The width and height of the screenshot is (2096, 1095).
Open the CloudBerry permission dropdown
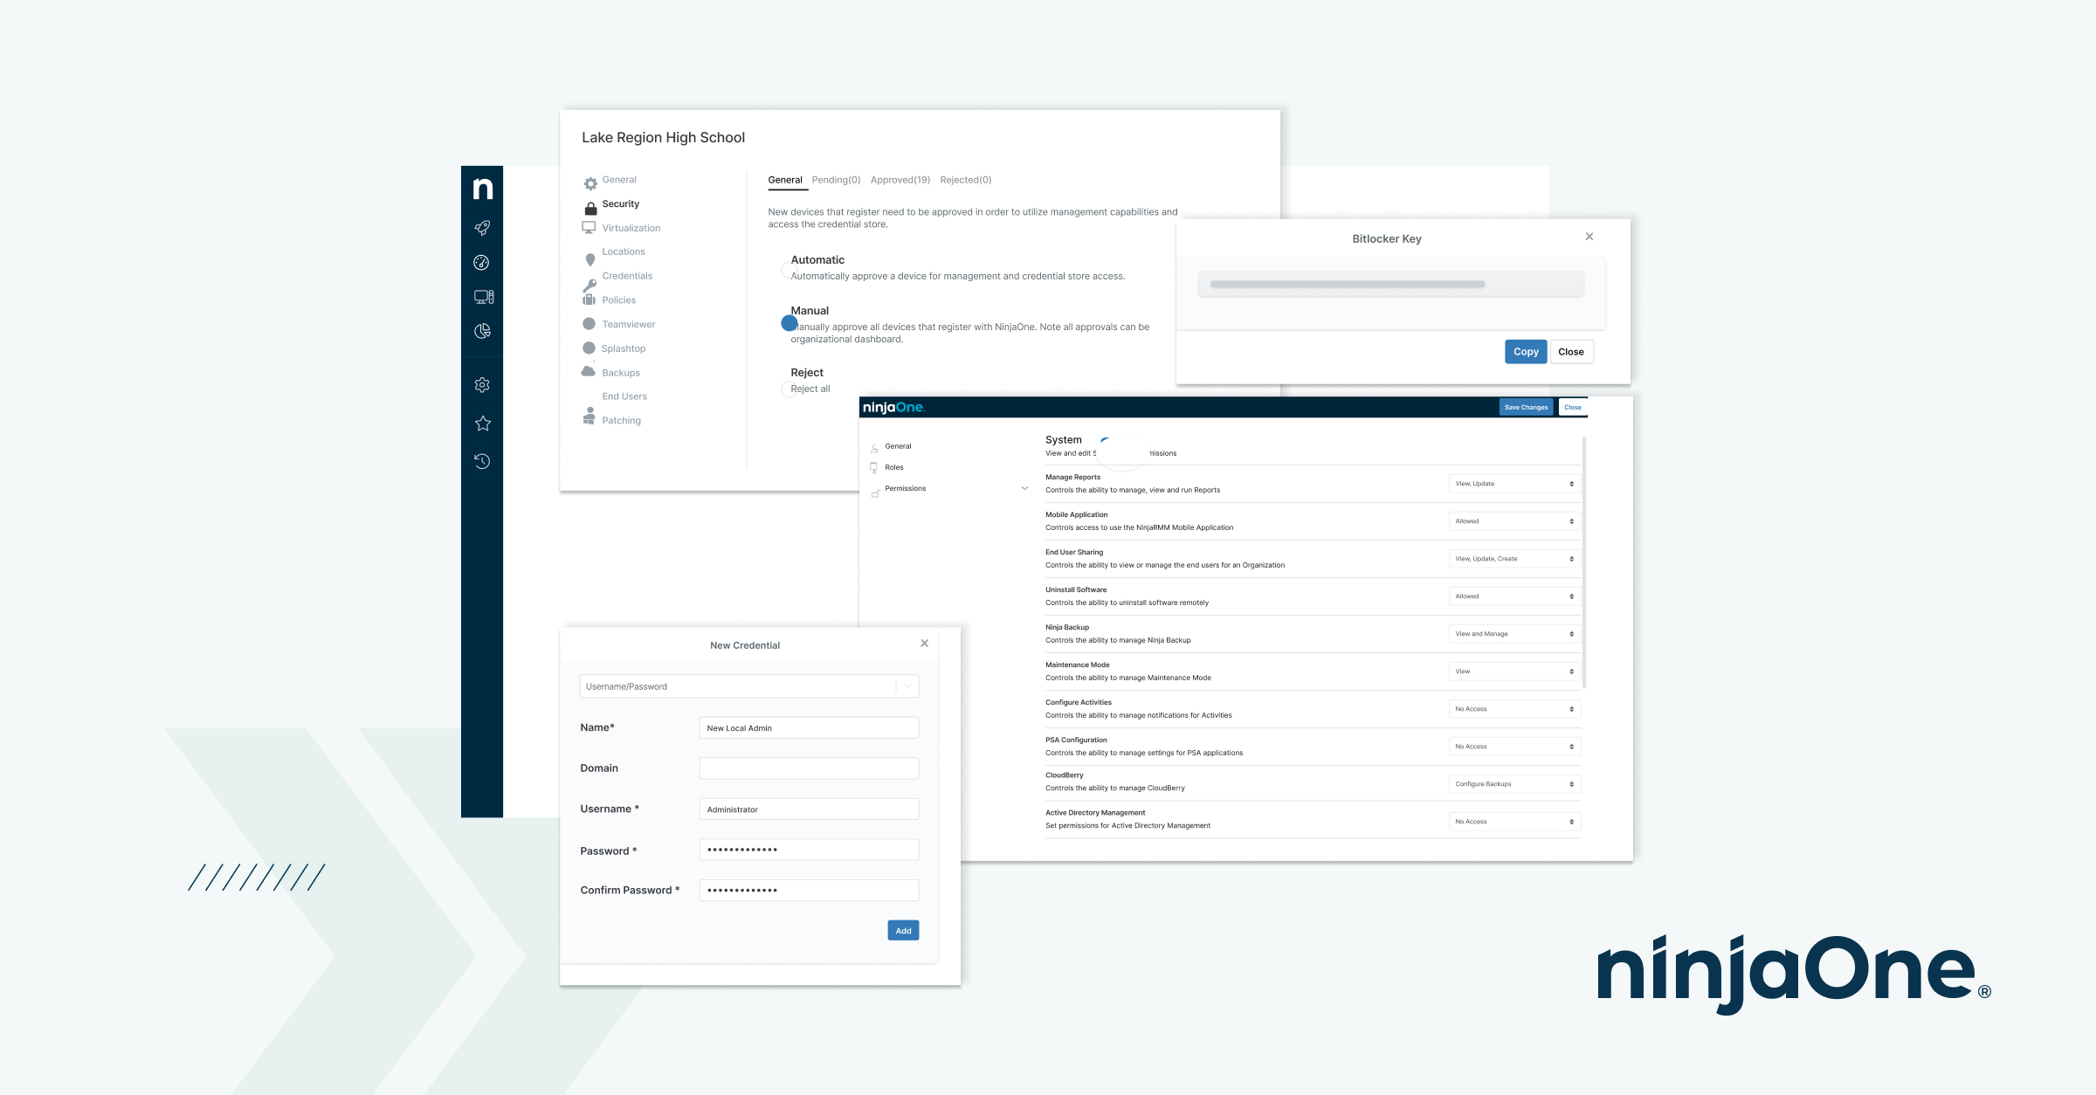[1514, 784]
